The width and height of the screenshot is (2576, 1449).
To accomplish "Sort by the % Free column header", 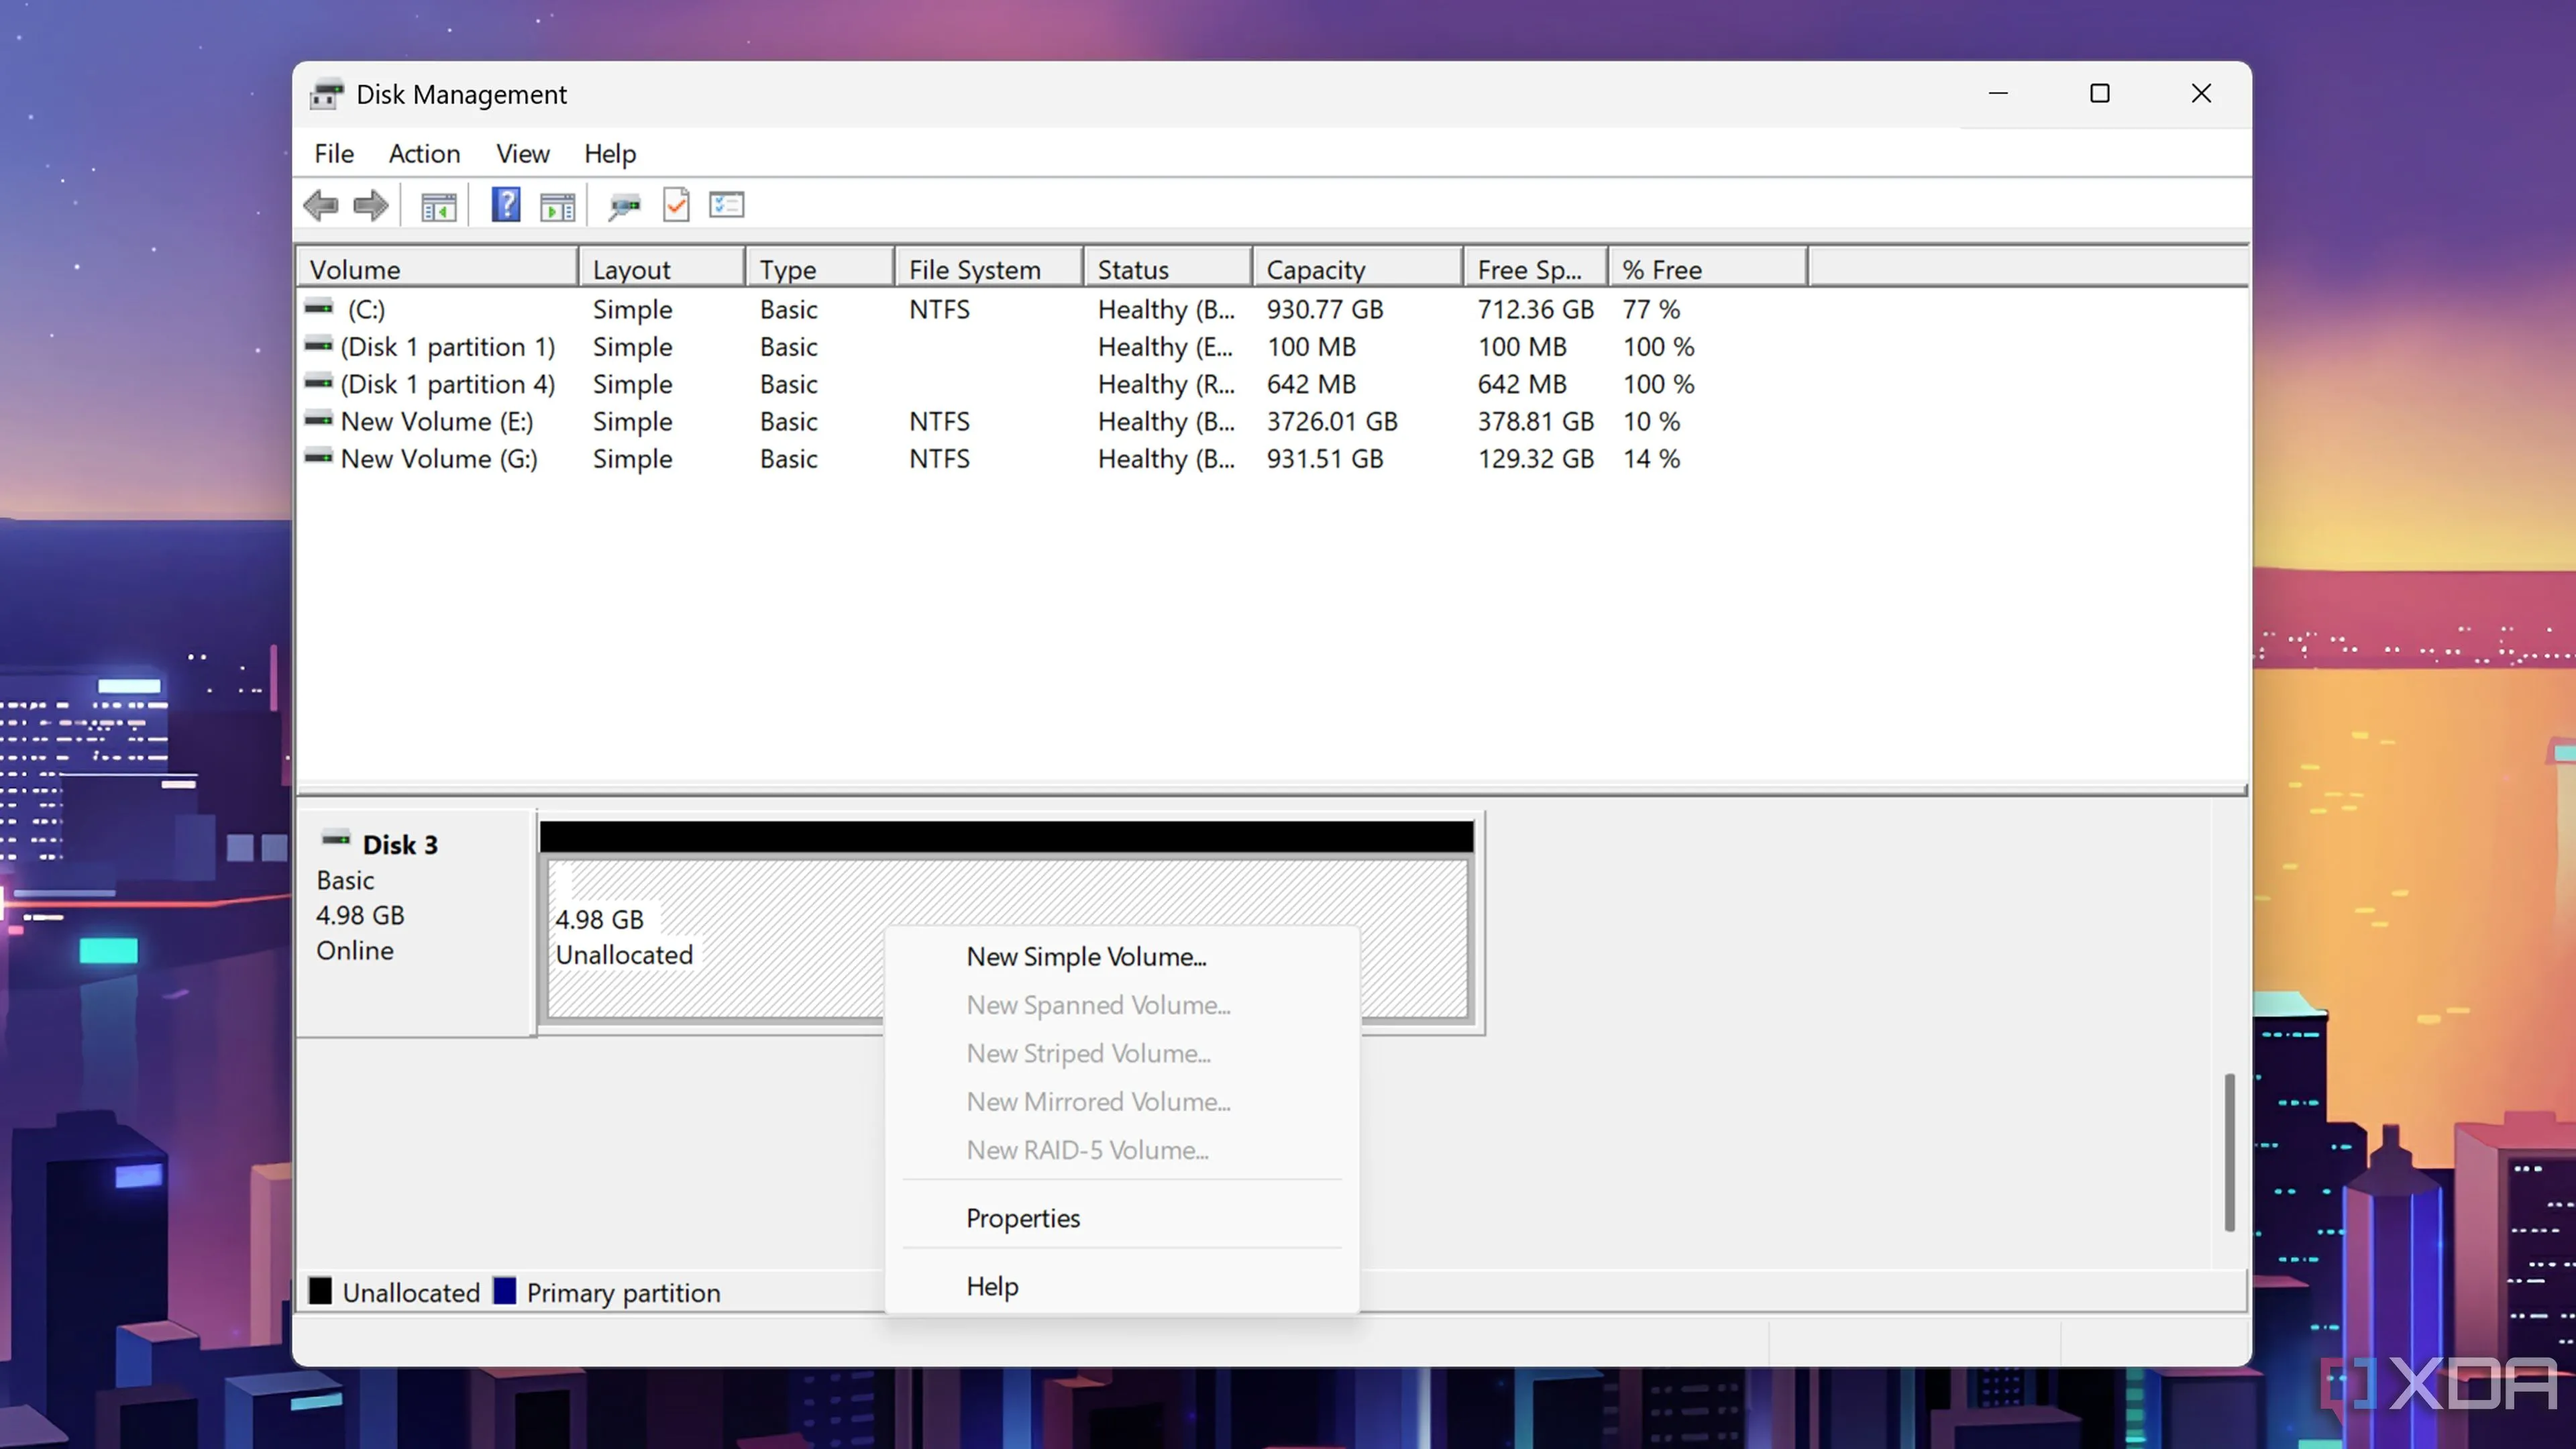I will tap(1708, 269).
